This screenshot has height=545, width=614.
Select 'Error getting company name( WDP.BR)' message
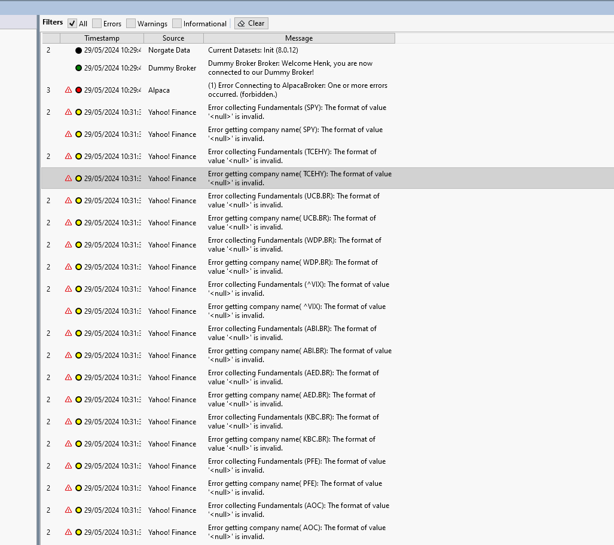293,267
